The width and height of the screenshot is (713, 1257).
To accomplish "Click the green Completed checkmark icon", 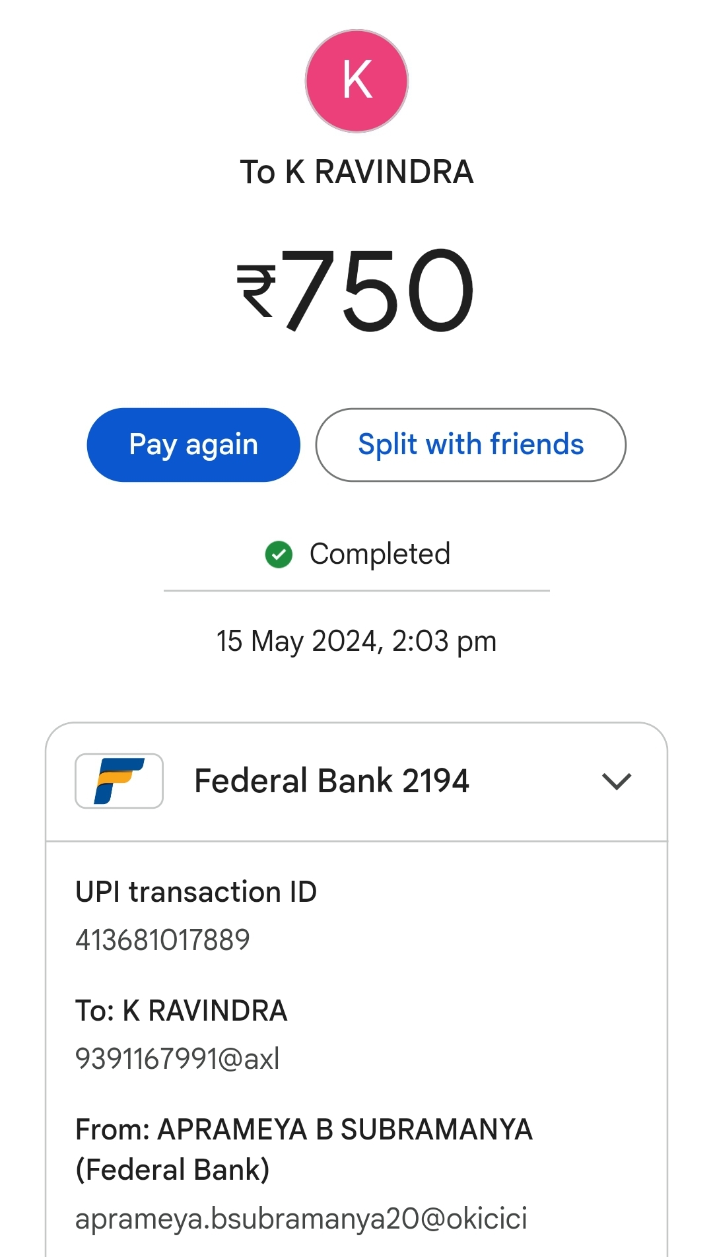I will 279,555.
